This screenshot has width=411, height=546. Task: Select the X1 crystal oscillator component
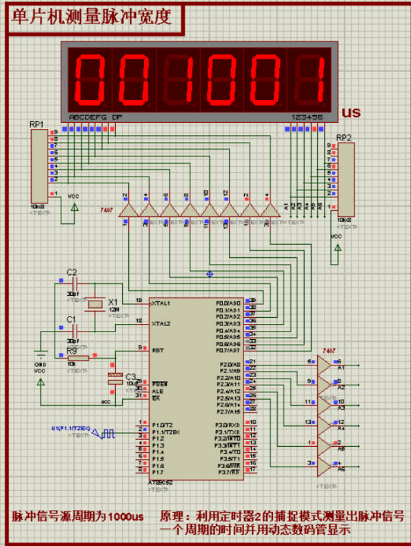tap(95, 304)
